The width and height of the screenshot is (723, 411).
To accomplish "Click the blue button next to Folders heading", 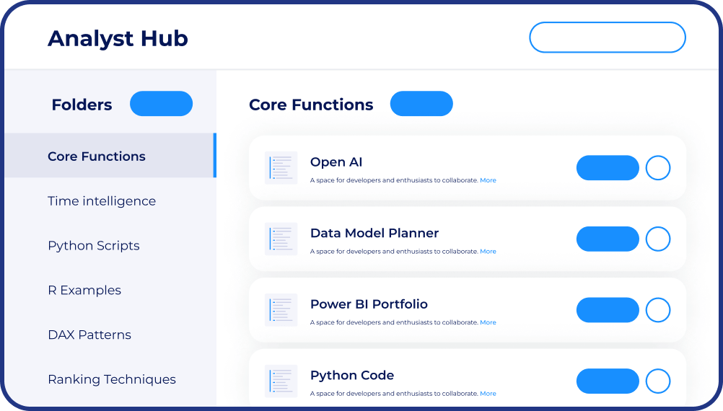I will (161, 104).
